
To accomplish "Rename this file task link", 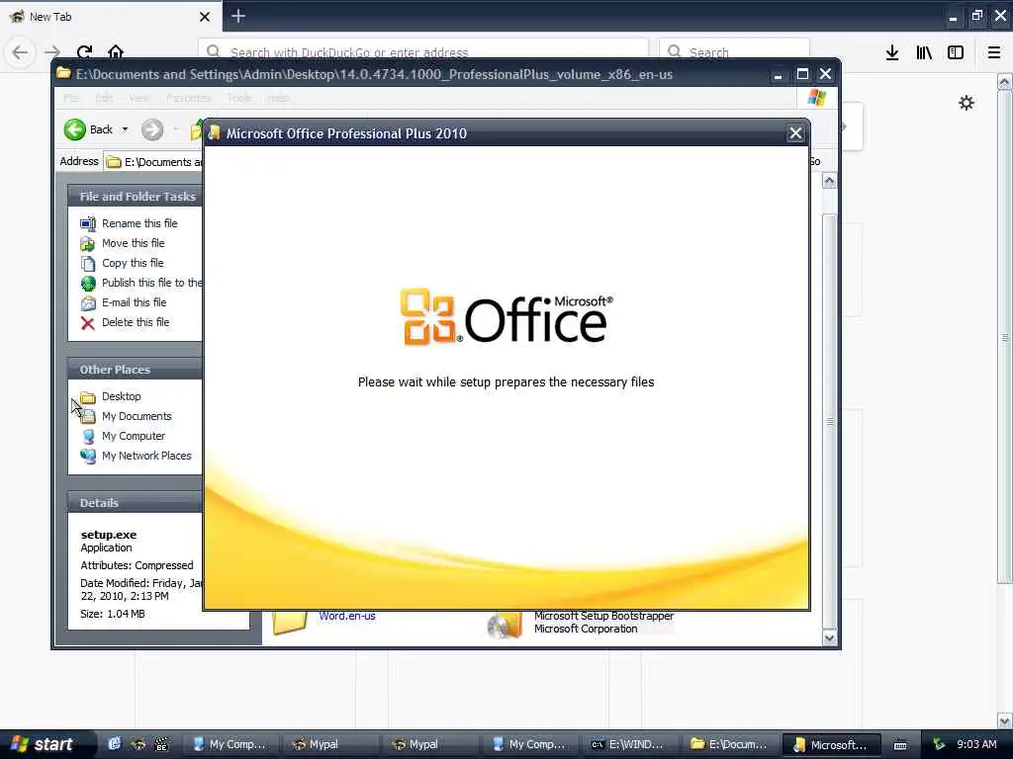I will pos(139,223).
